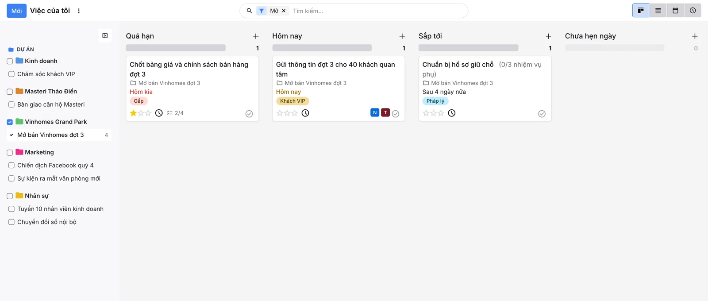Click the N assignee avatar
Screen dimensions: 708x301
(x=375, y=112)
